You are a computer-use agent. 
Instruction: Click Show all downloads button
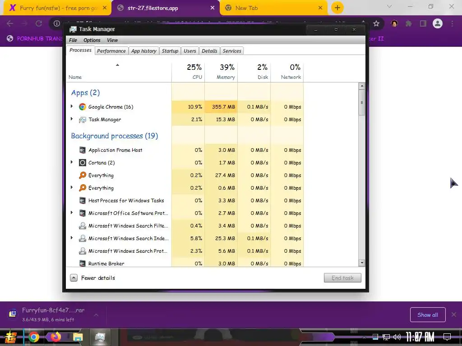pyautogui.click(x=428, y=315)
